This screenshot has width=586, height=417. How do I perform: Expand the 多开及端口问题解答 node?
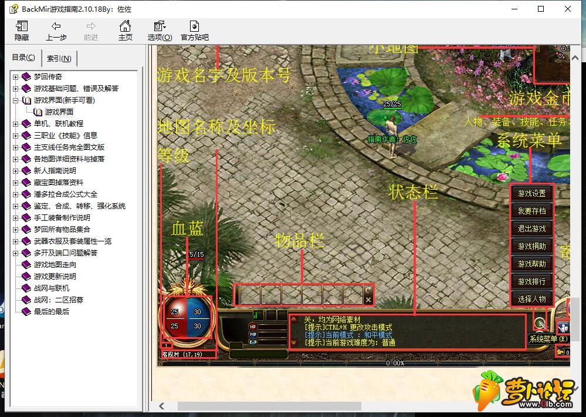click(x=15, y=253)
